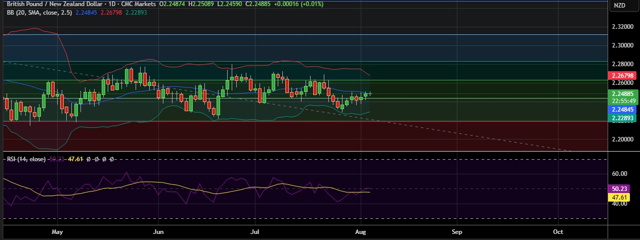This screenshot has height=240, width=640.
Task: Click the high value H2.25089
Action: tap(202, 4)
